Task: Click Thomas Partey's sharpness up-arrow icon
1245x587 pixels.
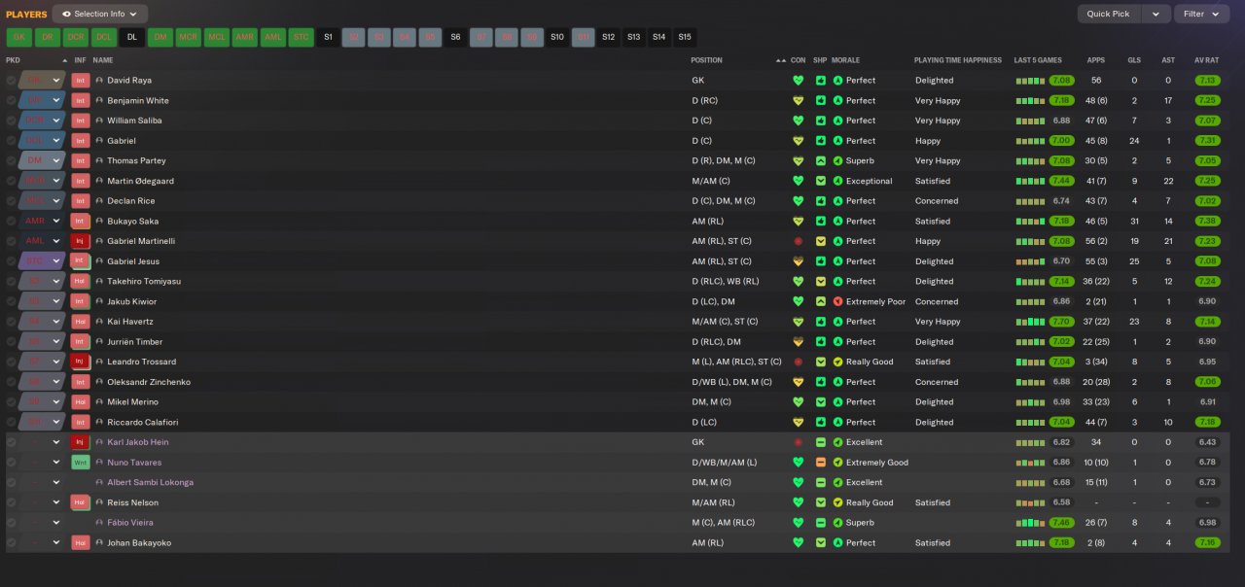Action: 821,160
